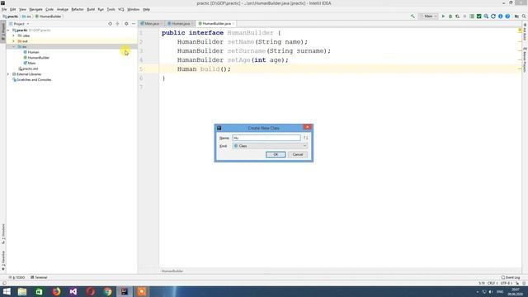This screenshot has width=528, height=297.
Task: Open the TODO tool window
Action: (17, 277)
